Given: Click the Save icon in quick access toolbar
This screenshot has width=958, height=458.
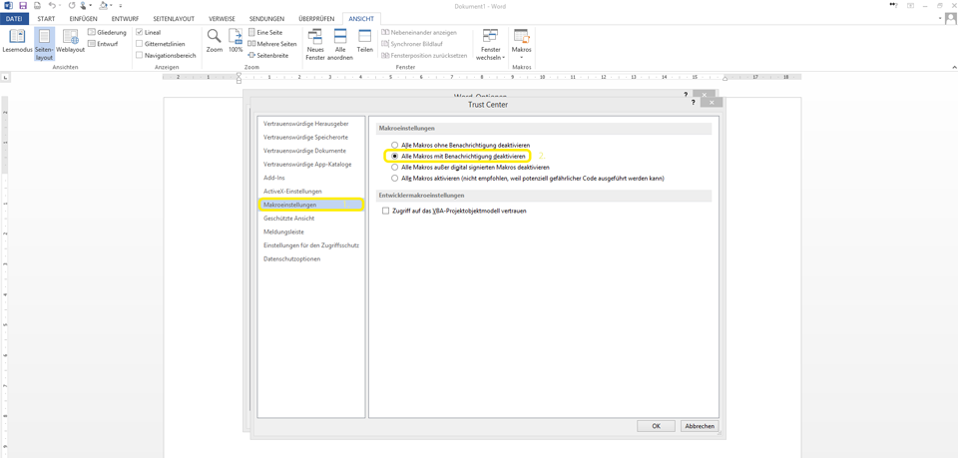Looking at the screenshot, I should pos(23,5).
